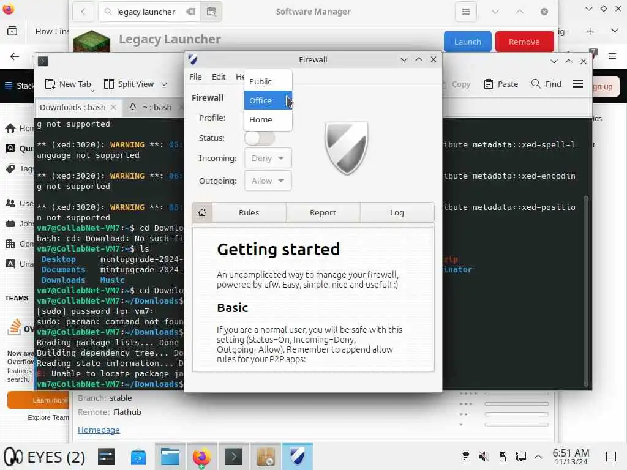Open system settings mixer icon in taskbar
Screen dimensions: 627x470
click(107, 457)
